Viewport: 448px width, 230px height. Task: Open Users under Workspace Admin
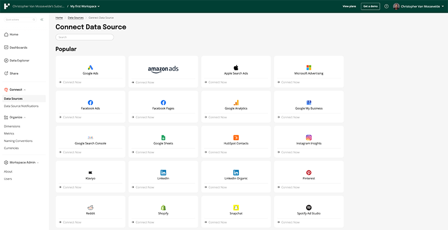click(8, 179)
